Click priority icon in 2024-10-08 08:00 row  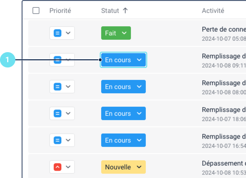pyautogui.click(x=58, y=87)
